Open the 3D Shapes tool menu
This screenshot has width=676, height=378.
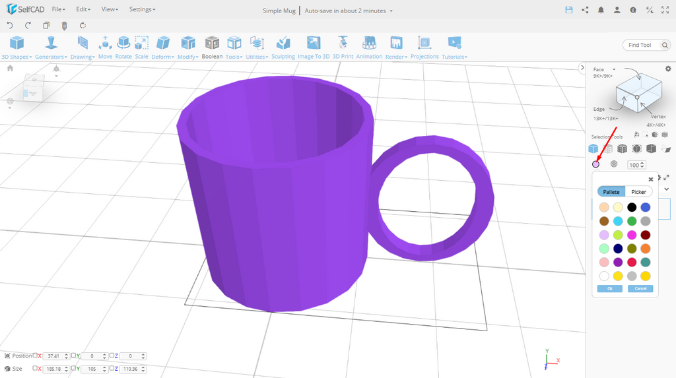click(17, 48)
